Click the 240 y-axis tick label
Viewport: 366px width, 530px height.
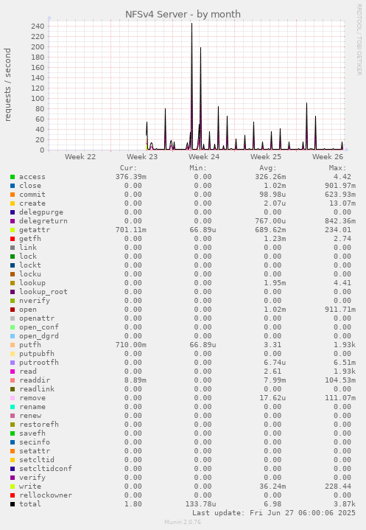38,27
